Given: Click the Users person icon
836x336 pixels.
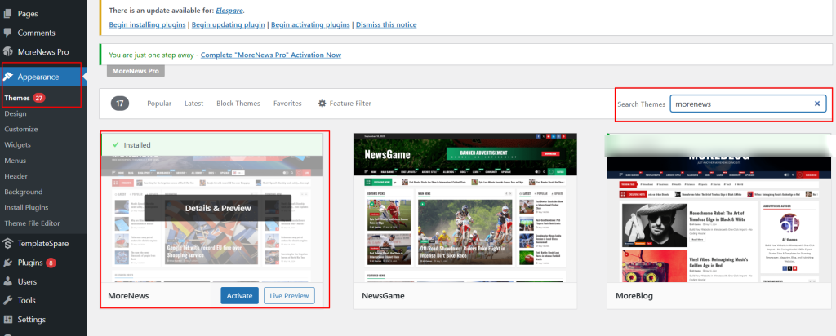Looking at the screenshot, I should [8, 281].
